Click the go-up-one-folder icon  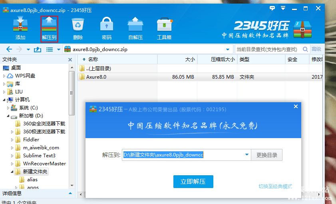(38, 50)
